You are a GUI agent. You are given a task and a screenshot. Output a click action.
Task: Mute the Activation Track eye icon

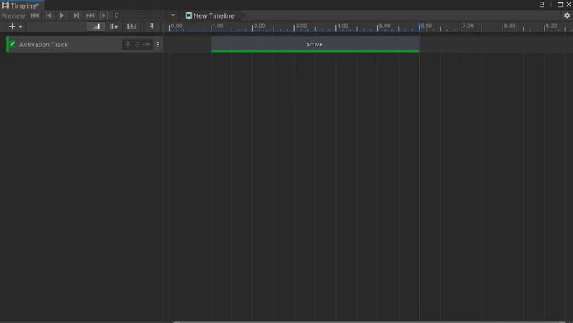[x=146, y=44]
